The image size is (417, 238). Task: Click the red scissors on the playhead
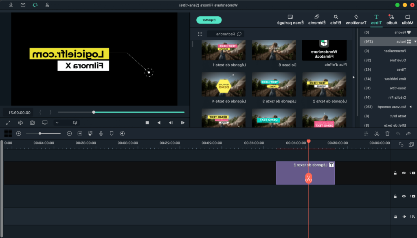pyautogui.click(x=309, y=178)
